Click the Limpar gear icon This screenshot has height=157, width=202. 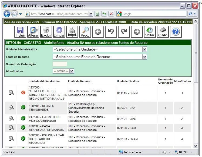59,32
